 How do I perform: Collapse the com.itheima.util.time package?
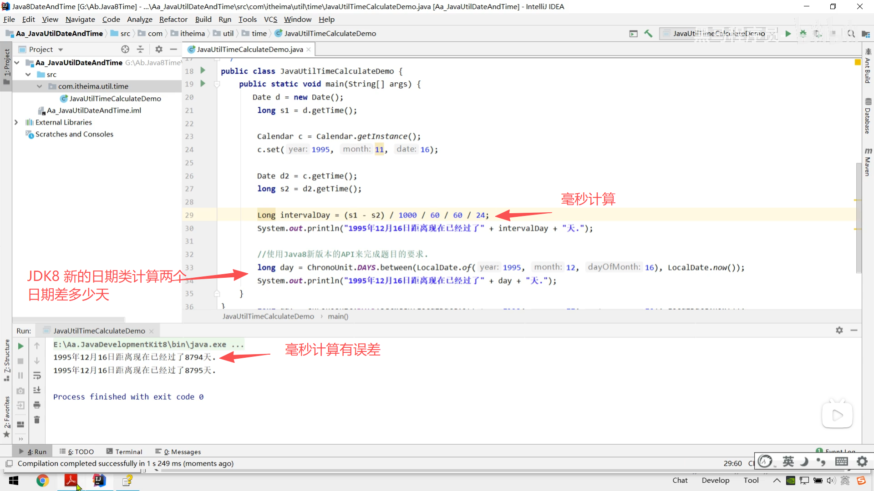click(x=40, y=86)
